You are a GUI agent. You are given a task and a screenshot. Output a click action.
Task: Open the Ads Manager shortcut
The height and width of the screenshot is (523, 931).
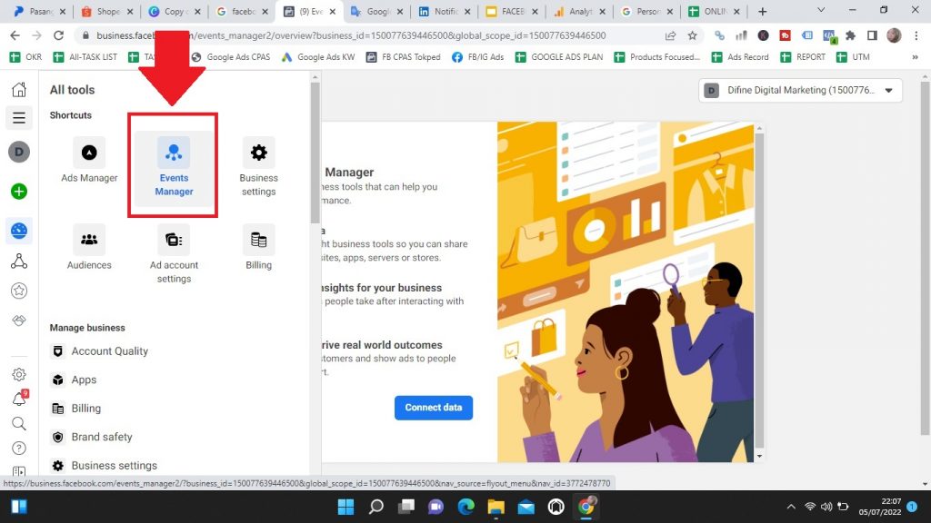[89, 161]
